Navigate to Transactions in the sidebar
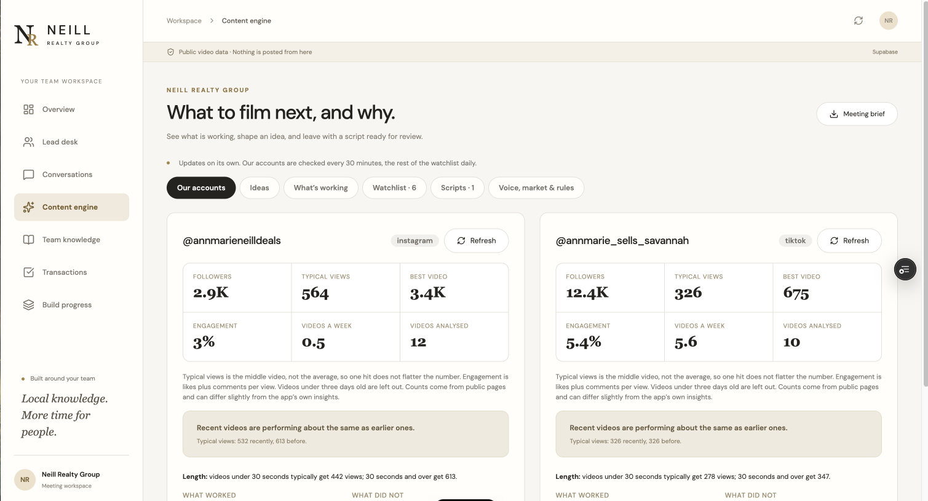928x501 pixels. point(71,272)
